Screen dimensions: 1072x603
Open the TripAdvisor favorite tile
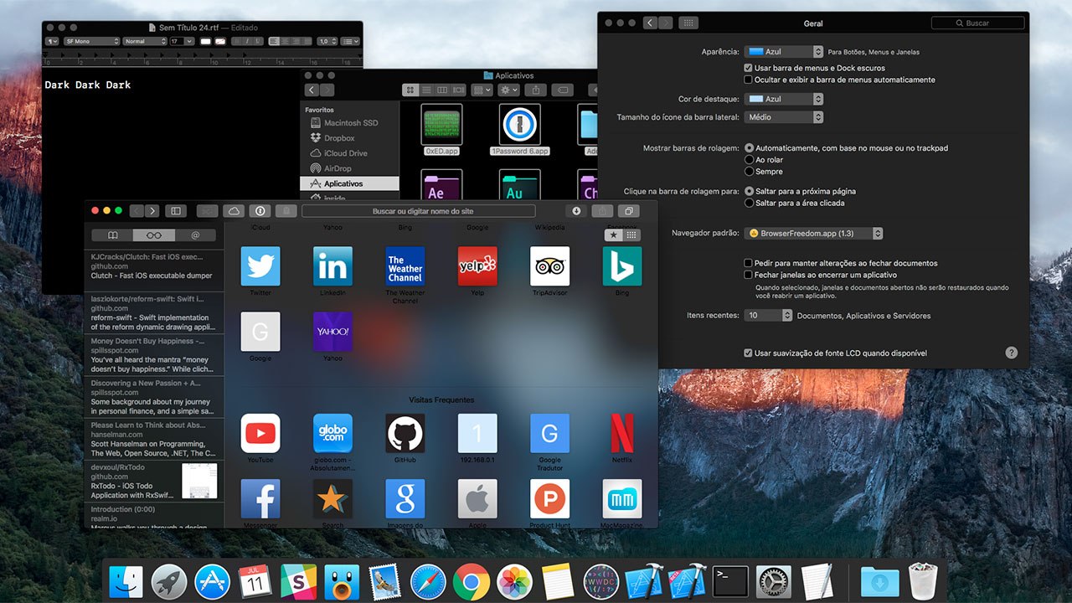549,266
